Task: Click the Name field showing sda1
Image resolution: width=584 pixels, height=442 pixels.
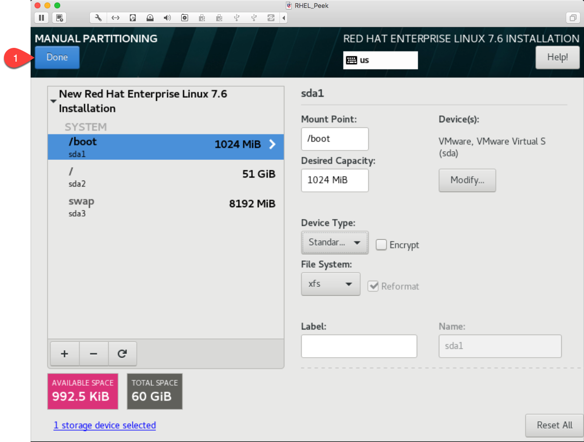Action: 500,346
